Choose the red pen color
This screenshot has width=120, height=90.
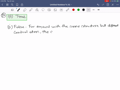click(x=73, y=10)
